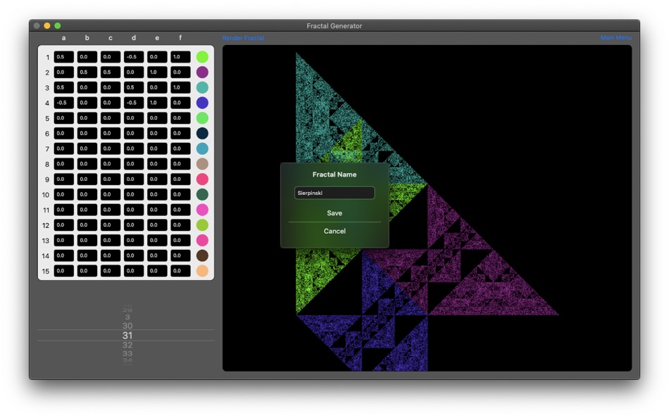Click the Fractal Generator window title

coord(334,26)
